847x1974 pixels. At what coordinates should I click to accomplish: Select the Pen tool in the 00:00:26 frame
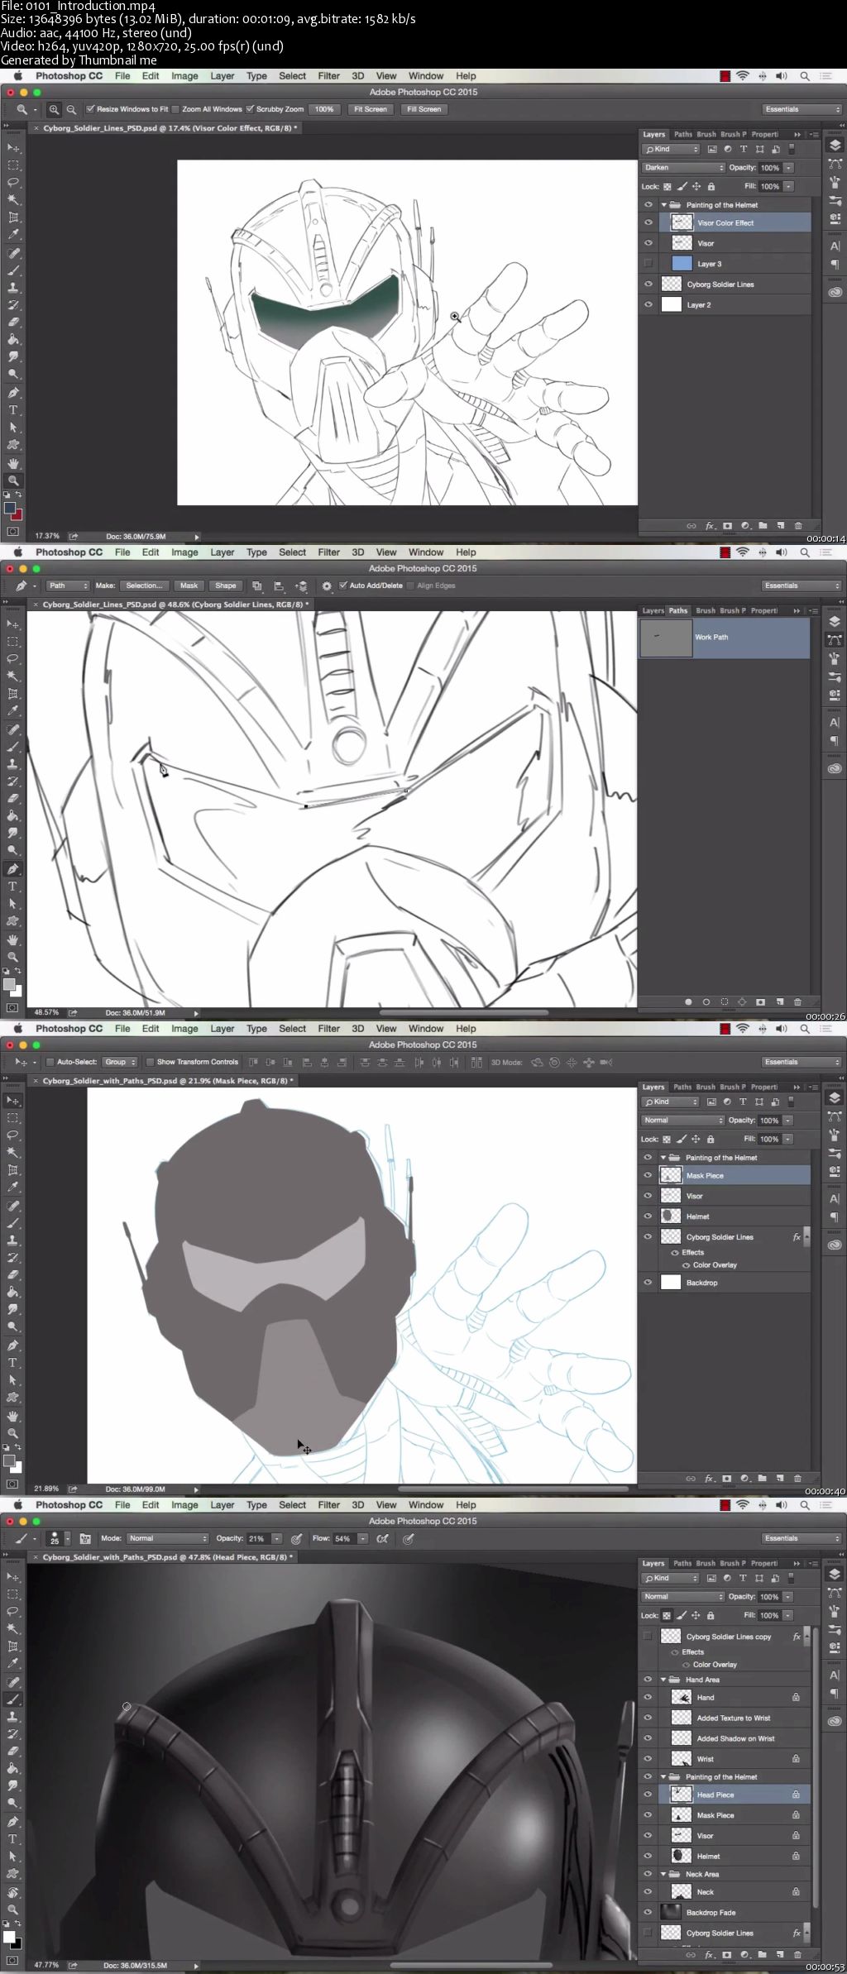(x=13, y=869)
